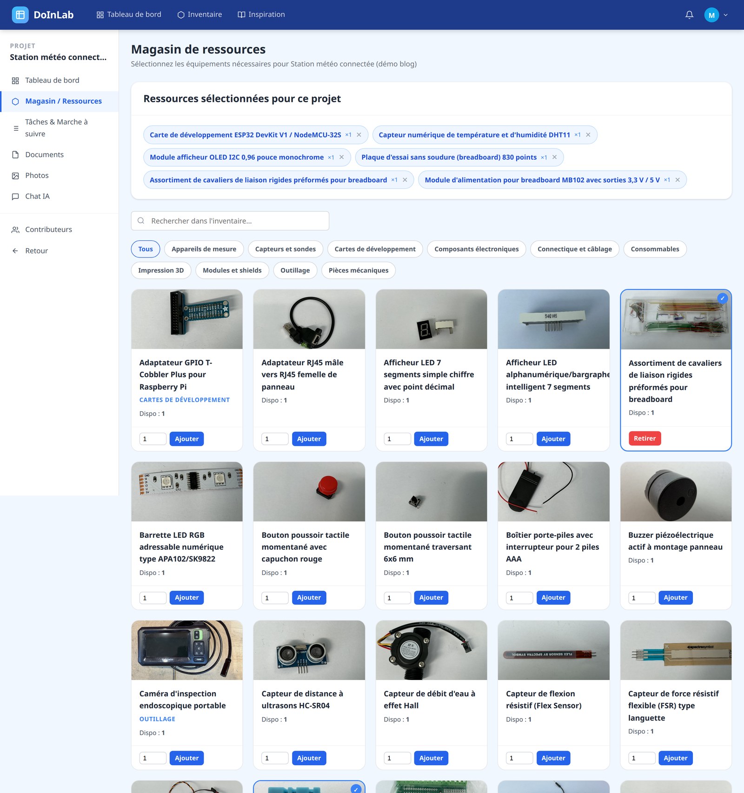Image resolution: width=744 pixels, height=793 pixels.
Task: Open endoscope camera product image
Action: [187, 650]
